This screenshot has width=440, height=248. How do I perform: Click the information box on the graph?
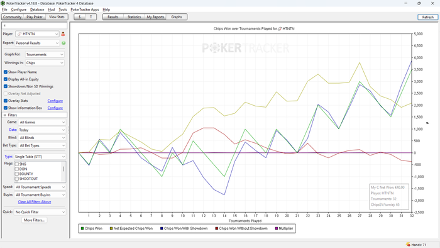(389, 196)
